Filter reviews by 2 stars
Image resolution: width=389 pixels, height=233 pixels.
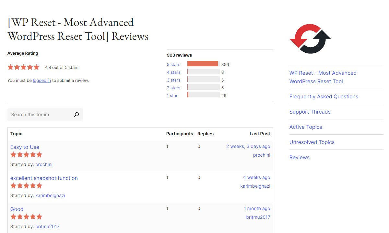pyautogui.click(x=173, y=88)
